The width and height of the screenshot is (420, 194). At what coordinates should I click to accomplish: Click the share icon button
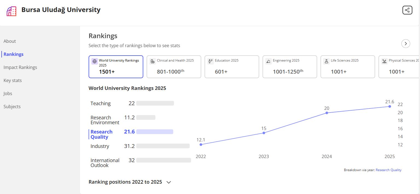pyautogui.click(x=407, y=10)
